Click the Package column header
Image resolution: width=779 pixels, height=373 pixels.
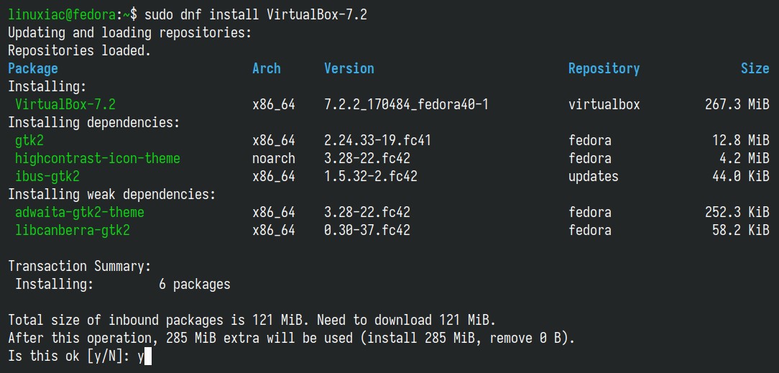[33, 68]
